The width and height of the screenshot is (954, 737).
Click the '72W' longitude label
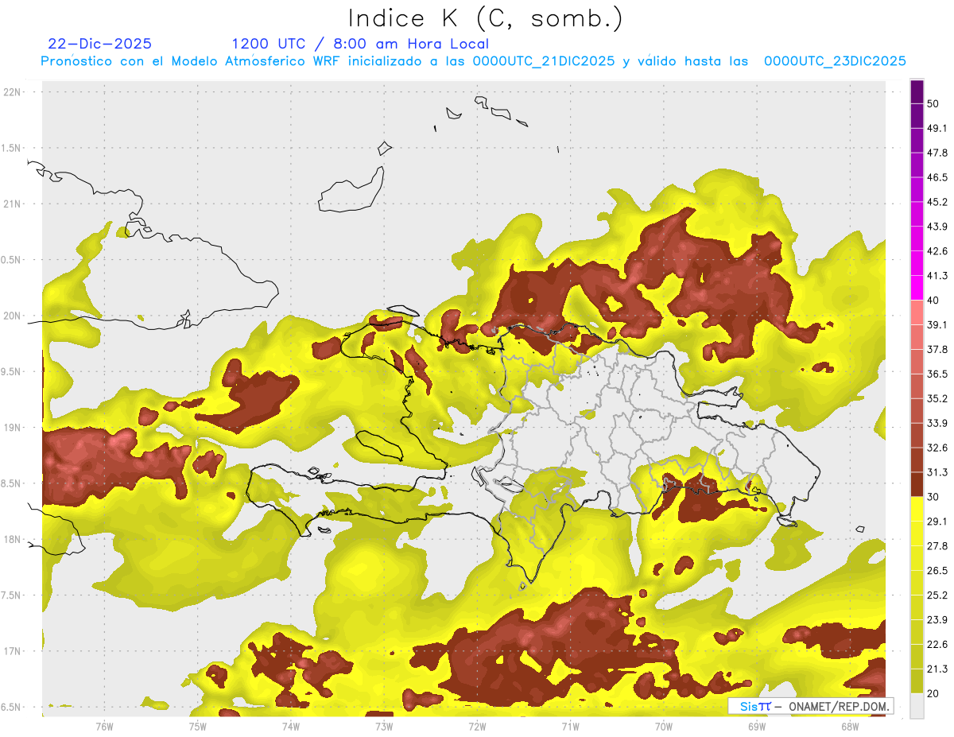pyautogui.click(x=477, y=726)
